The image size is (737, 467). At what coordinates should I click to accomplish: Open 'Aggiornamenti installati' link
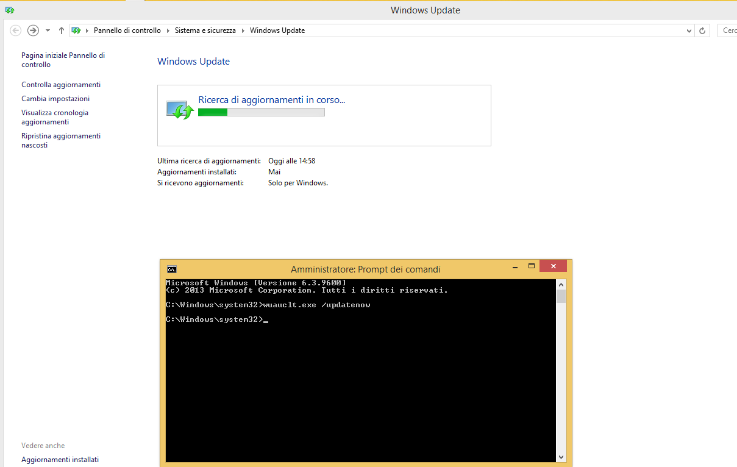point(60,460)
